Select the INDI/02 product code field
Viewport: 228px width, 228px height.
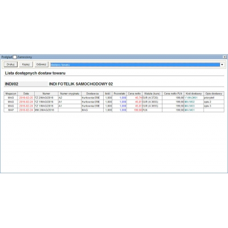click(x=26, y=84)
